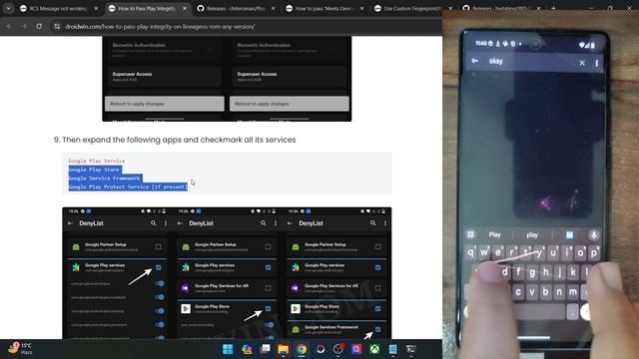Click the Google Play Service code line
639x359 pixels.
click(x=97, y=161)
